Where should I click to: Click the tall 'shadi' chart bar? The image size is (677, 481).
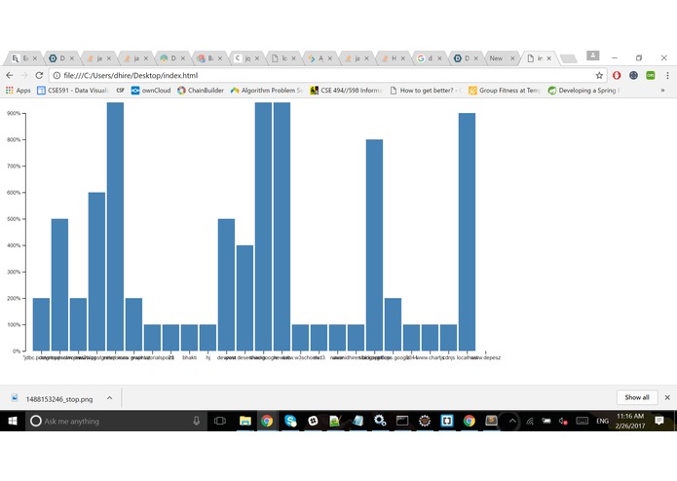point(263,227)
